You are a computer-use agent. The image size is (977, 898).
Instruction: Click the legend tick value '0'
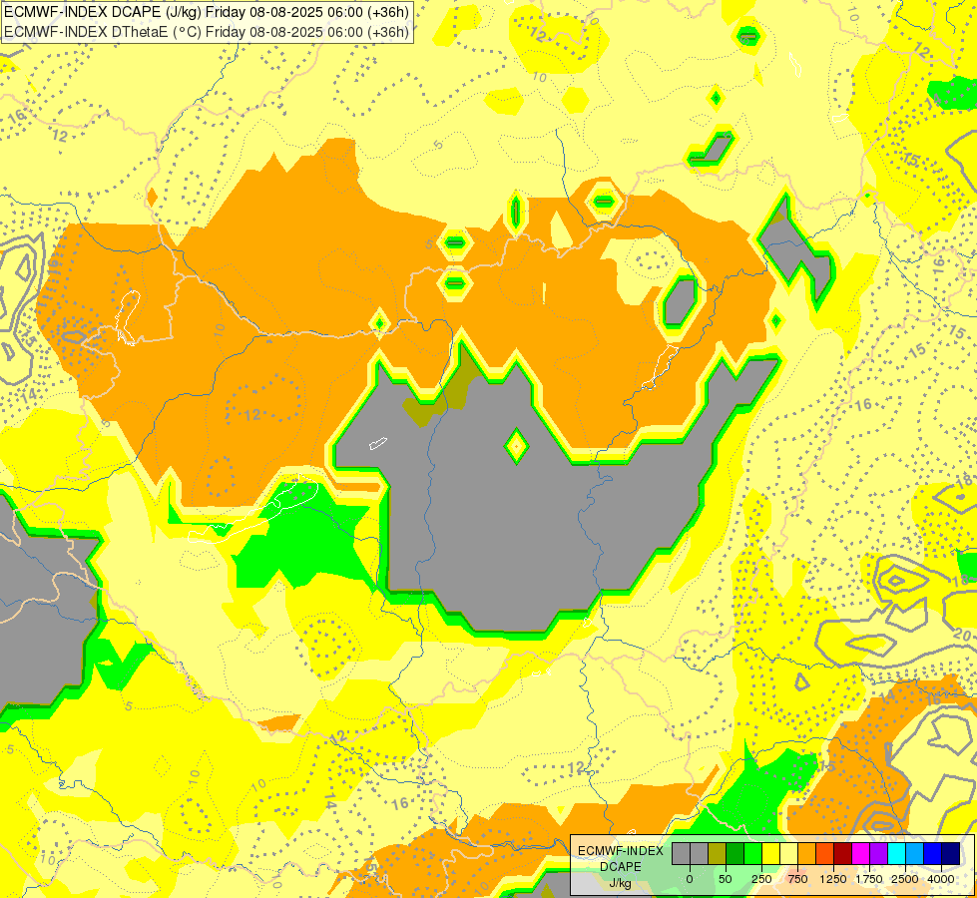point(690,879)
